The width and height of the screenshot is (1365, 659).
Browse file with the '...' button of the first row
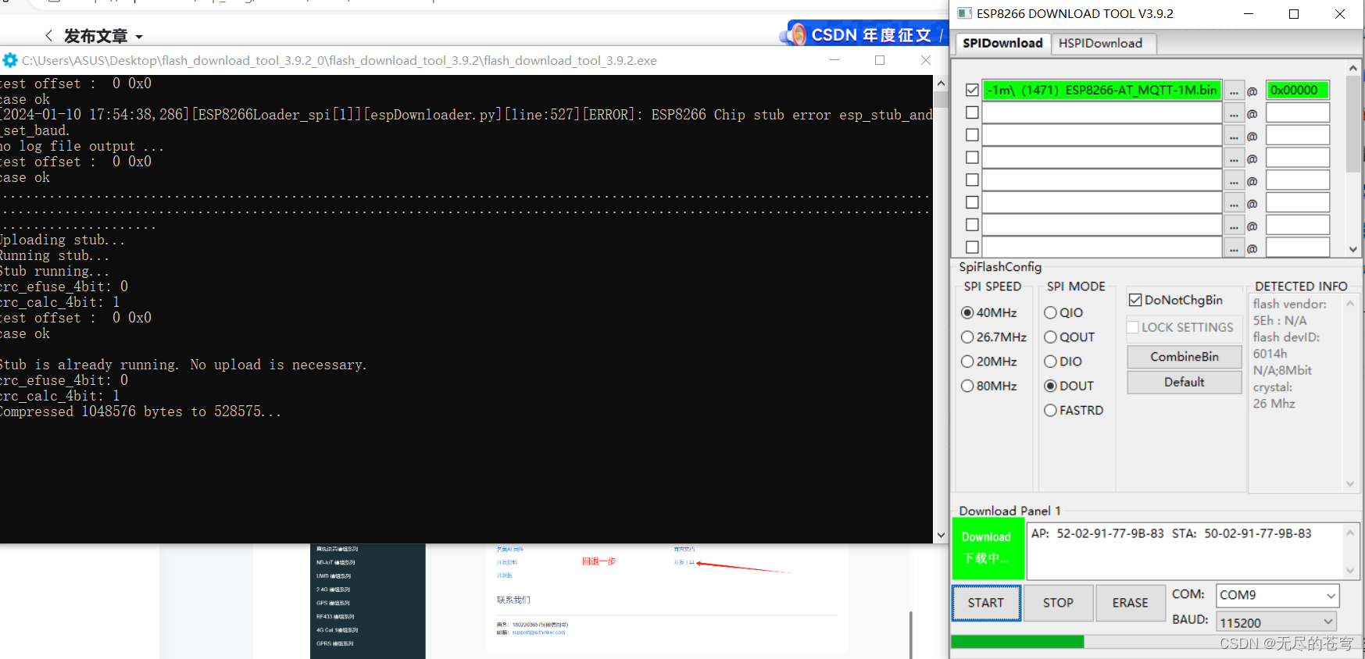coord(1234,91)
